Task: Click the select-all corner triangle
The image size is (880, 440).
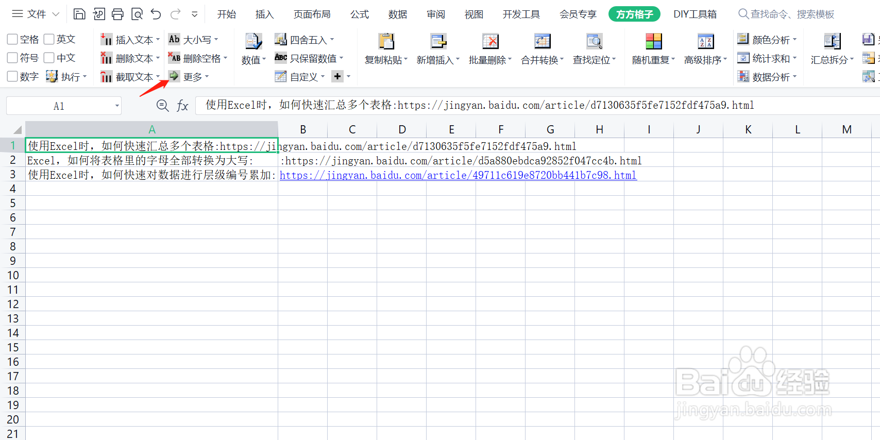Action: [18, 129]
